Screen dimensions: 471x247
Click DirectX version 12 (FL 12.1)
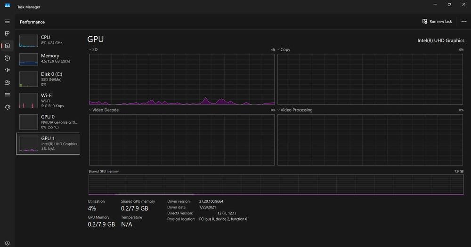pyautogui.click(x=227, y=213)
